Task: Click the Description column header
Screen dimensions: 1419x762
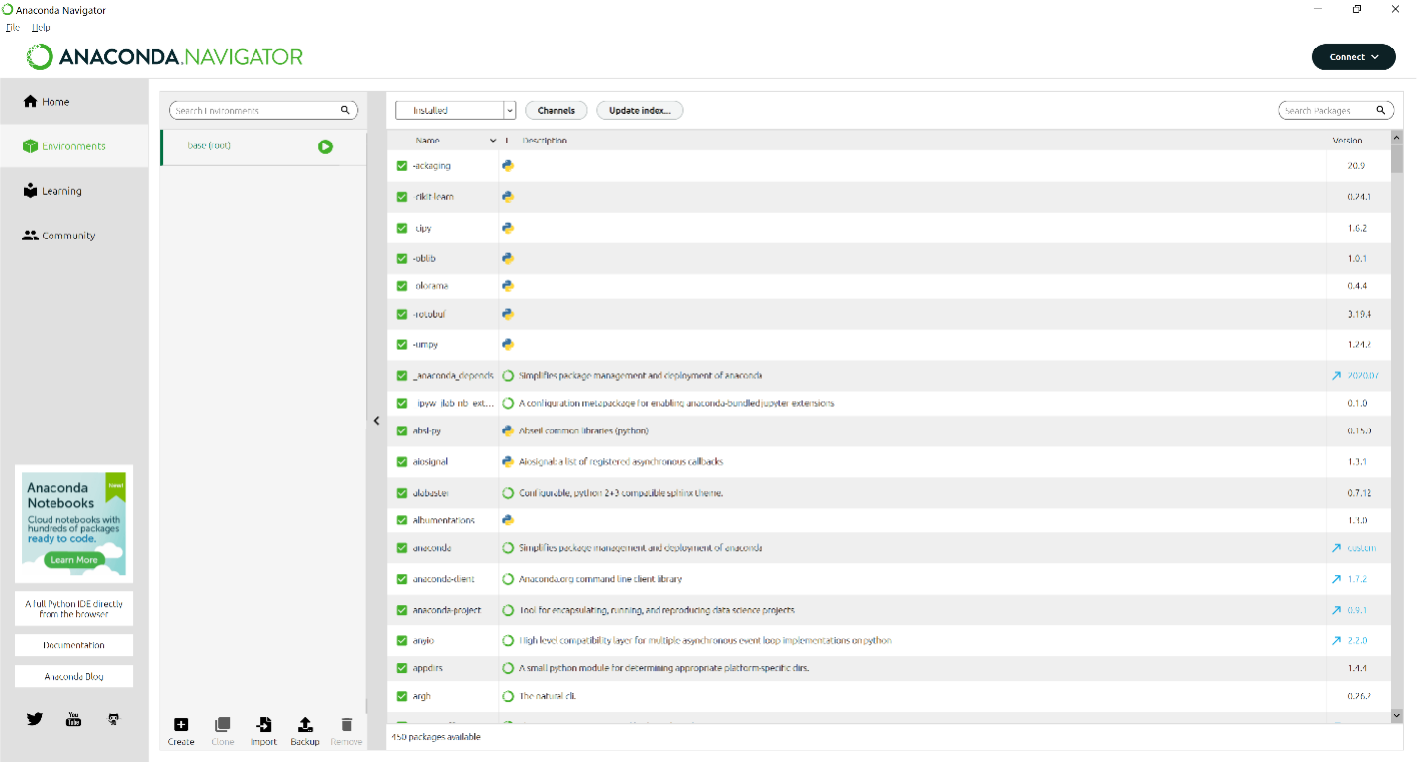Action: pyautogui.click(x=545, y=141)
